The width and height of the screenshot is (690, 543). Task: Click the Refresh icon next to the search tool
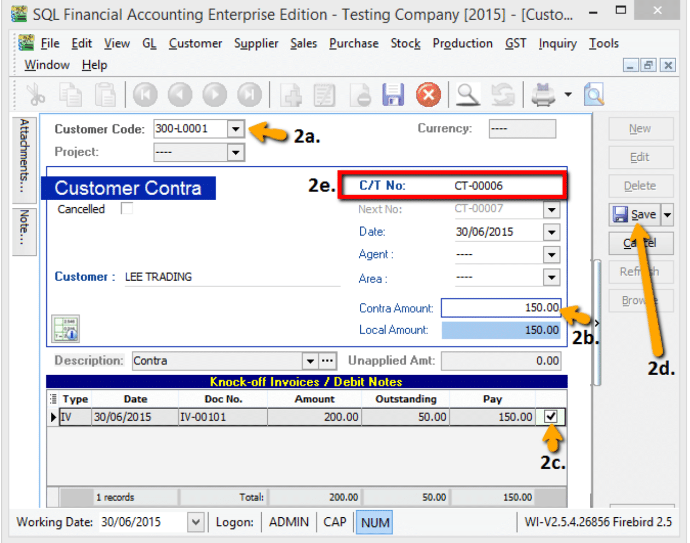coord(503,94)
